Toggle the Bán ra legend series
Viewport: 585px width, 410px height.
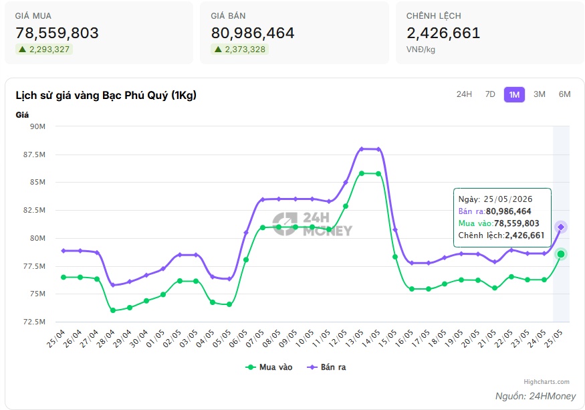point(326,367)
